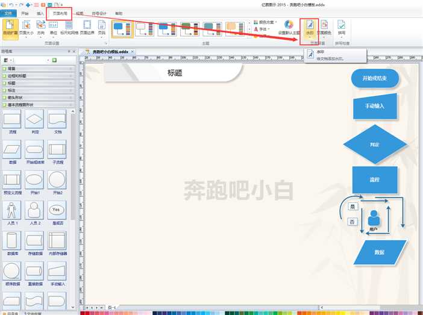Switch to the 视图 view tab

(x=80, y=13)
